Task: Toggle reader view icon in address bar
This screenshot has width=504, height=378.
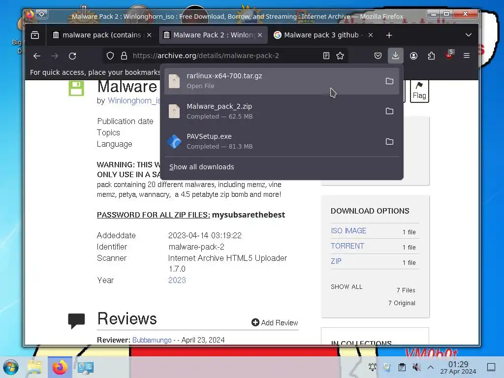Action: (x=326, y=56)
